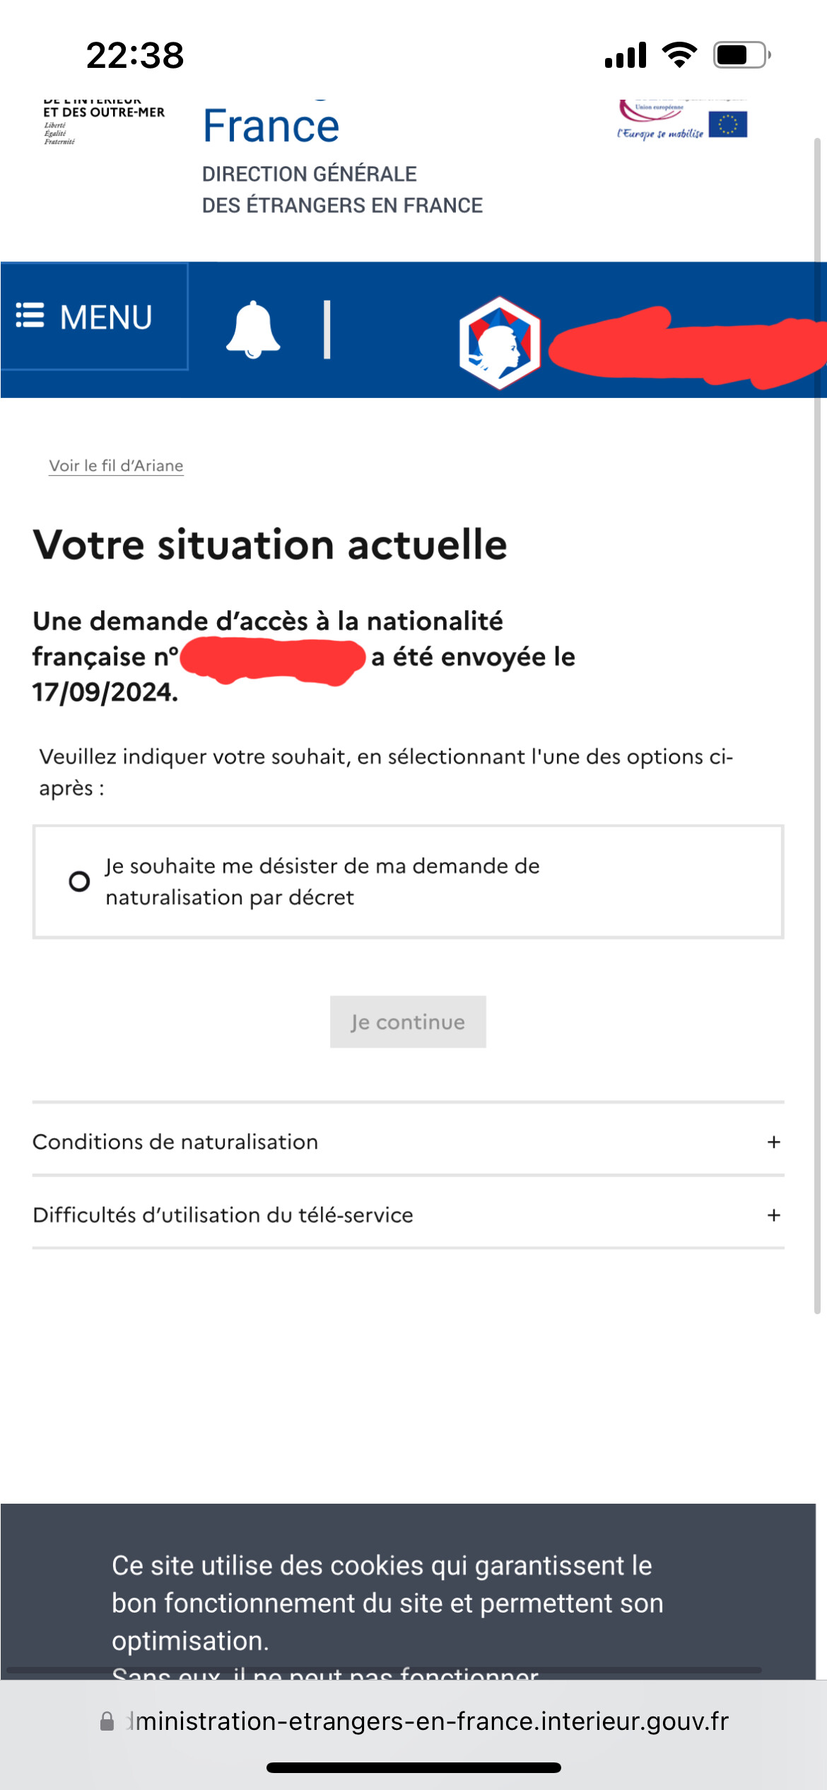The width and height of the screenshot is (827, 1790).
Task: Open the 'Voir le fil d'Ariane' link
Action: [x=116, y=466]
